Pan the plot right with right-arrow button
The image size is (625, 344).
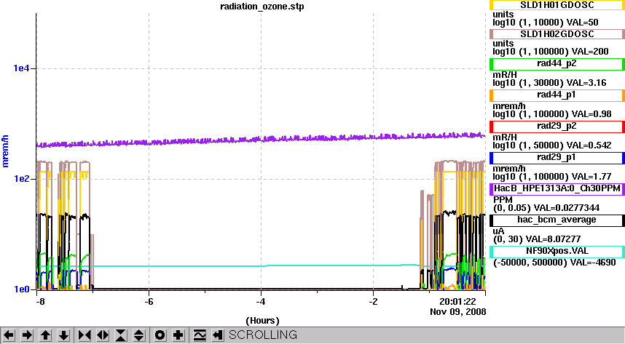[x=27, y=335]
